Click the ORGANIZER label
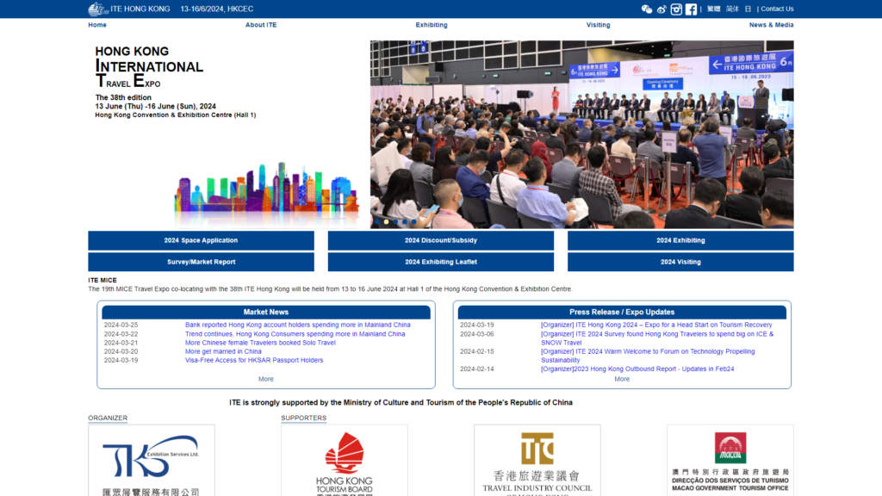The height and width of the screenshot is (496, 882). (108, 418)
